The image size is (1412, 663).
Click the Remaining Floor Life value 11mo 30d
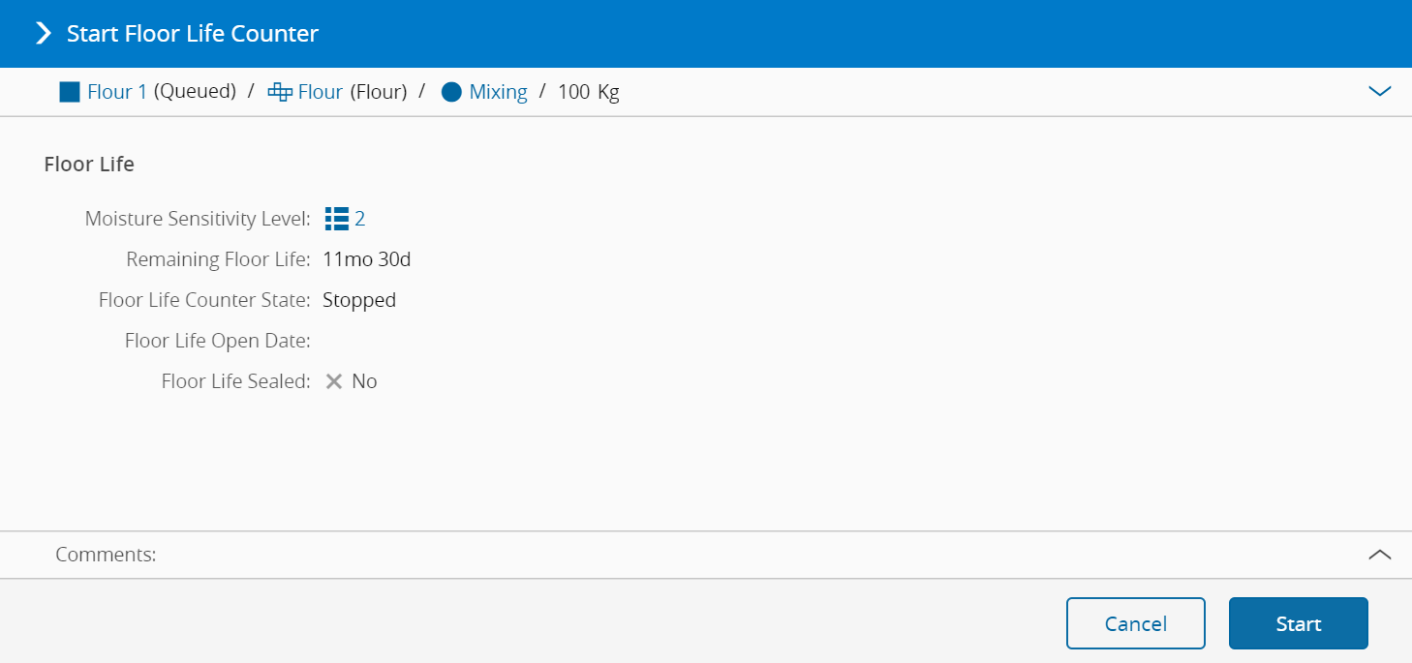(x=367, y=259)
